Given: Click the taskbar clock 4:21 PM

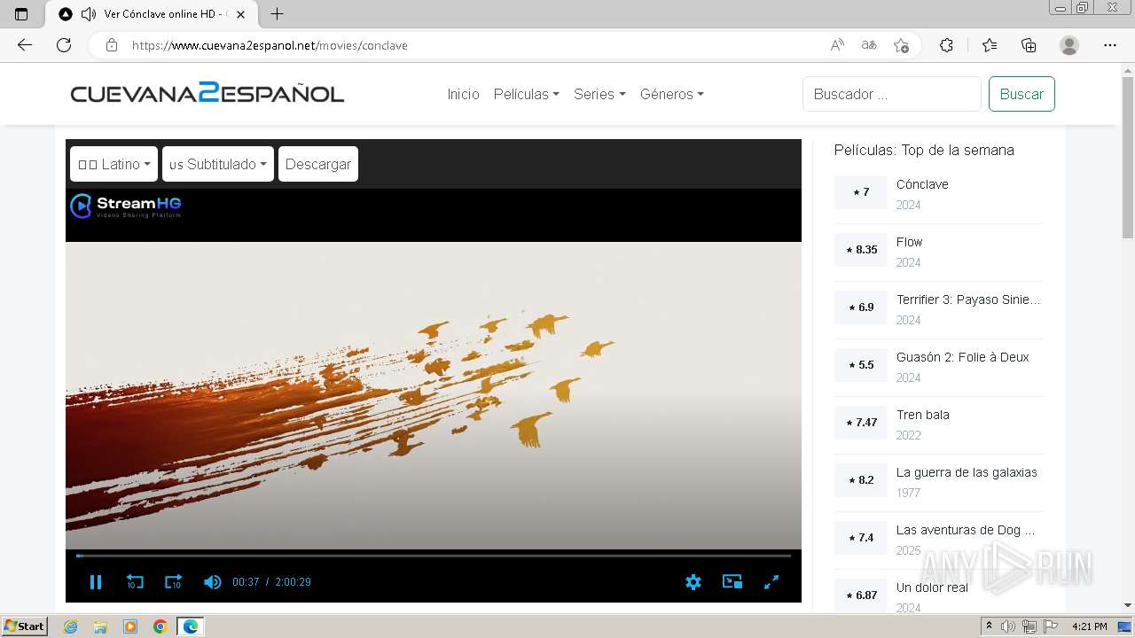Looking at the screenshot, I should coord(1089,626).
